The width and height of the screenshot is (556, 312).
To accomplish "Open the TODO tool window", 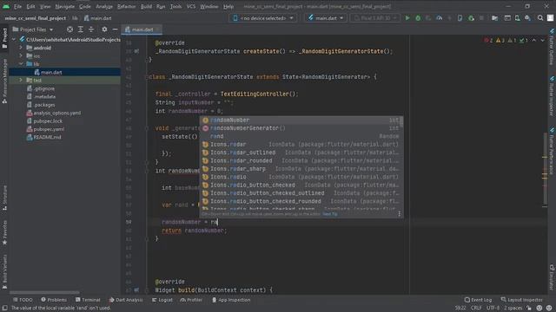I will pos(23,300).
